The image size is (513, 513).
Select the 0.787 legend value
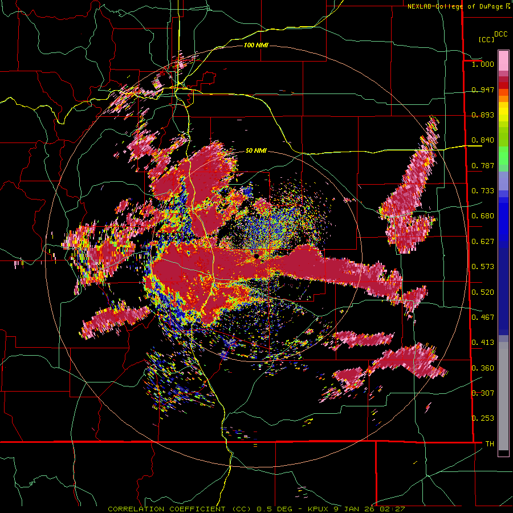tap(483, 165)
